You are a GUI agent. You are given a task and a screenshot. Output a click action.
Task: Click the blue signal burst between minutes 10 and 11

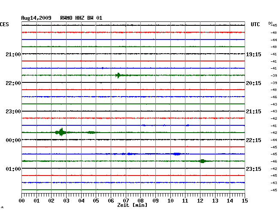(x=177, y=154)
